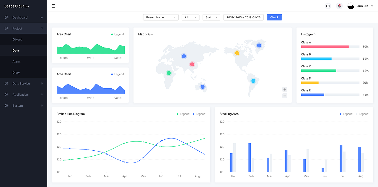Click the Class B cyan progress bar
This screenshot has height=187, width=378.
coord(316,59)
